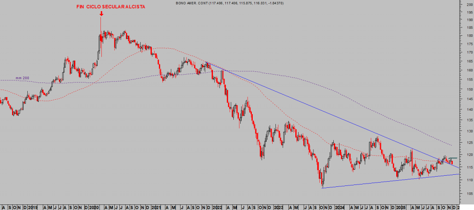This screenshot has height=210, width=474.
Task: Select the "mm 200" moving average label
Action: pos(22,78)
